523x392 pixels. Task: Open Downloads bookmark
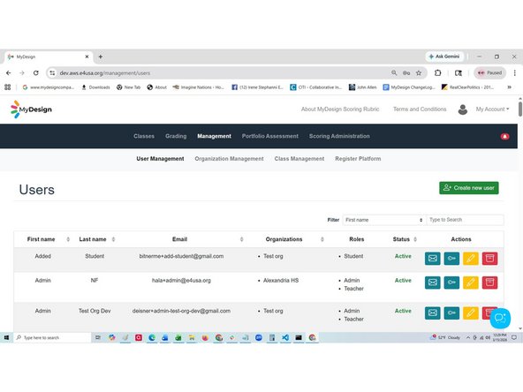click(x=95, y=87)
